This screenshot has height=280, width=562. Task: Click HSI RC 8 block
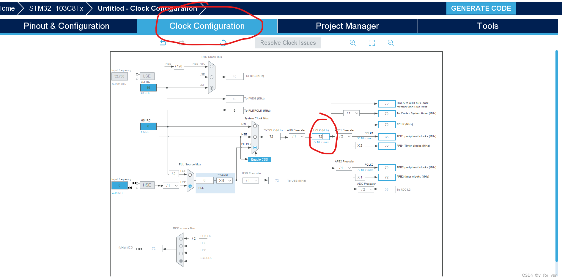(148, 126)
